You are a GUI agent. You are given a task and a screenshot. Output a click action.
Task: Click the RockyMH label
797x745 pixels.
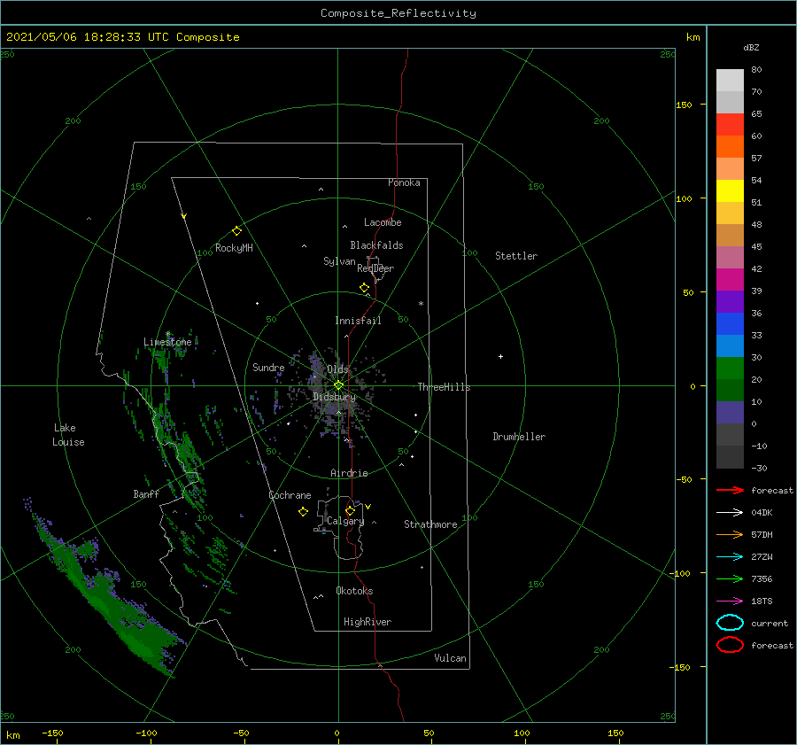tap(234, 248)
